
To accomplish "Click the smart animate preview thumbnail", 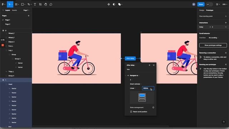I will pyautogui.click(x=142, y=97).
